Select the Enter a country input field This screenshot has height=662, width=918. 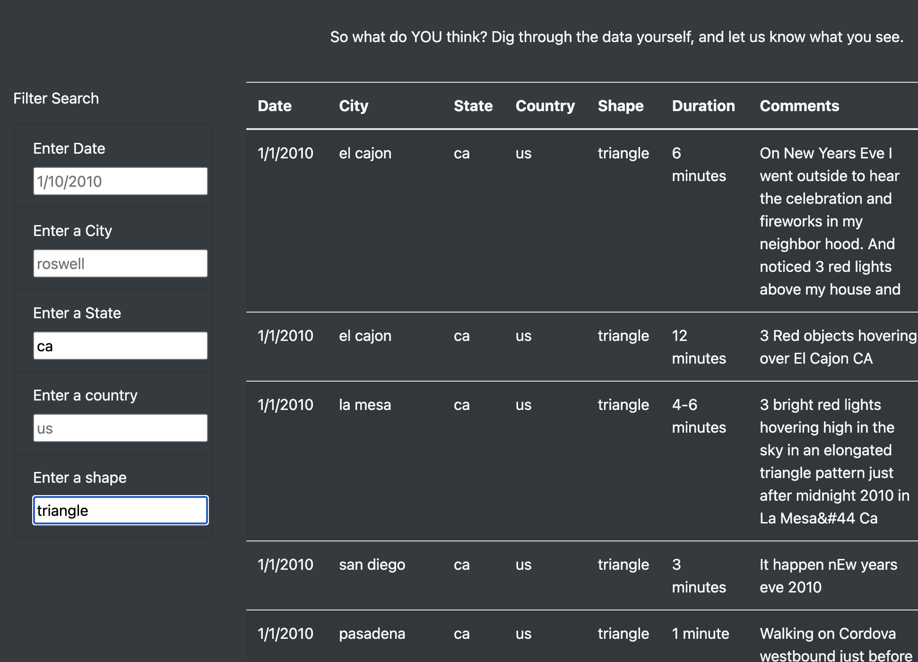[120, 428]
